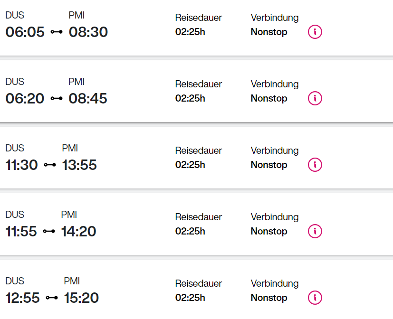Click Nonstop label on 06:05 flight
393x319 pixels.
[269, 32]
